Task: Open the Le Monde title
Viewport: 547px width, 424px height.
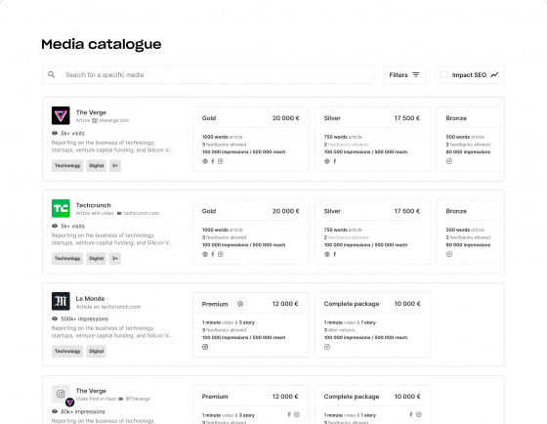Action: point(90,298)
